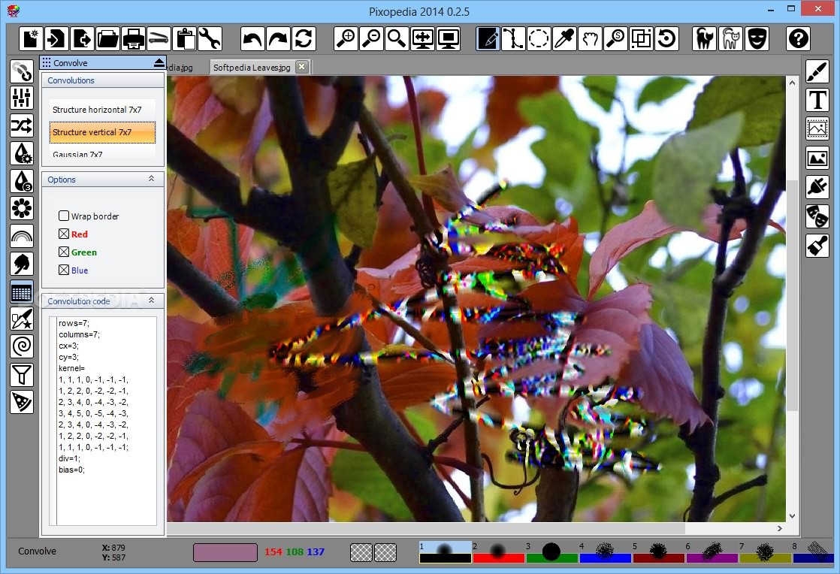Select the paintbrush tool on right sidebar
840x574 pixels.
[x=817, y=71]
